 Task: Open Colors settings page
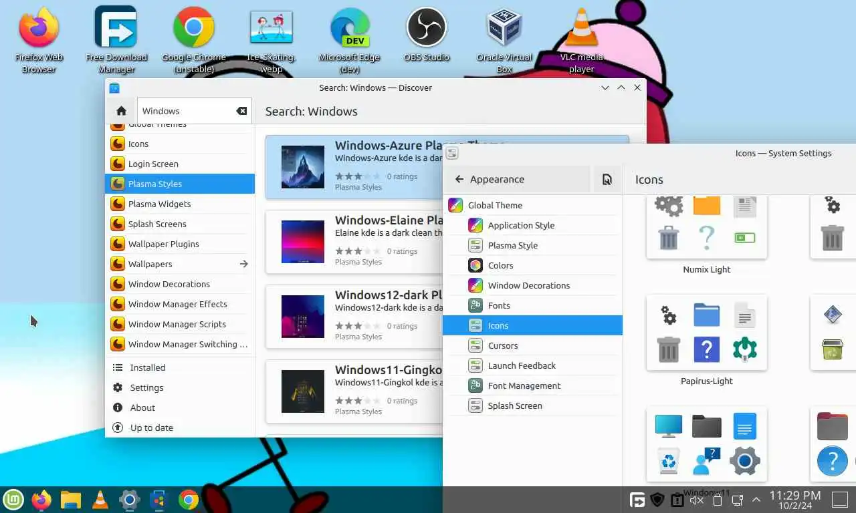(532, 265)
